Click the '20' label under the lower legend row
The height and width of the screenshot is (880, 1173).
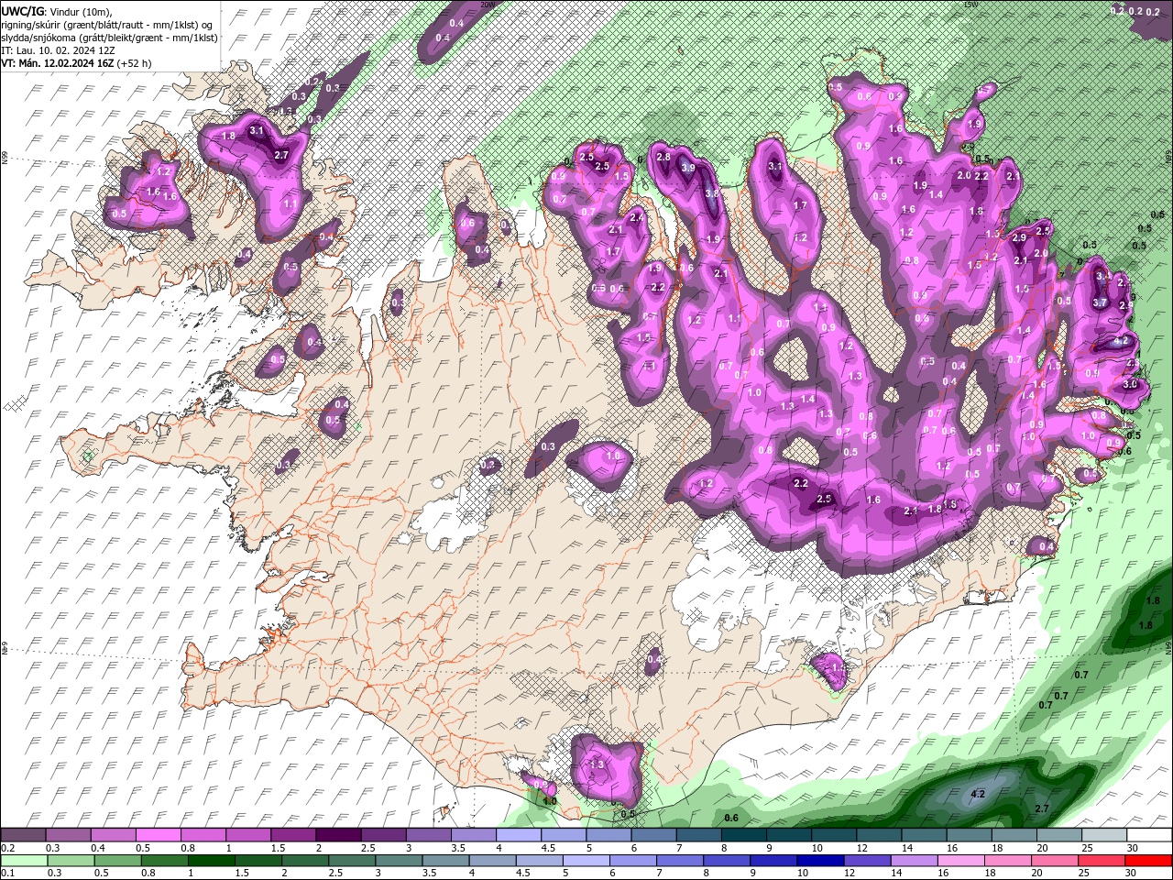(1036, 874)
